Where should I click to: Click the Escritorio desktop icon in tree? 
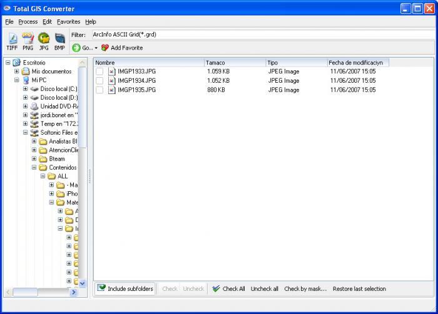tap(16, 63)
